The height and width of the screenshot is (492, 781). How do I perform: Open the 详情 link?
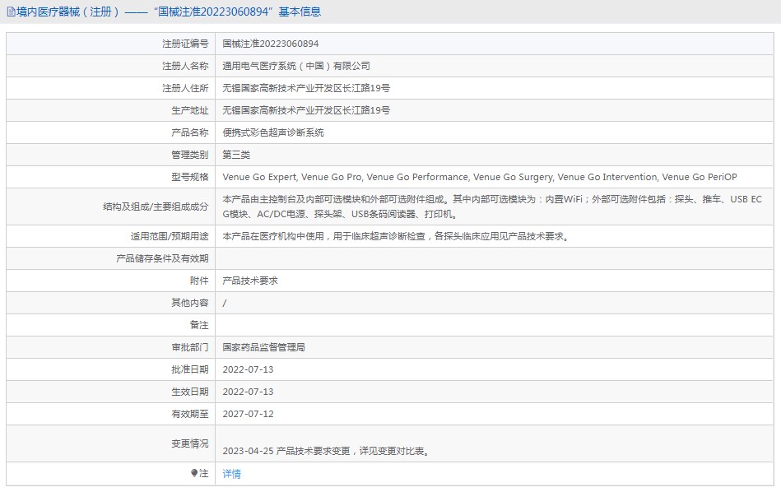(x=231, y=474)
